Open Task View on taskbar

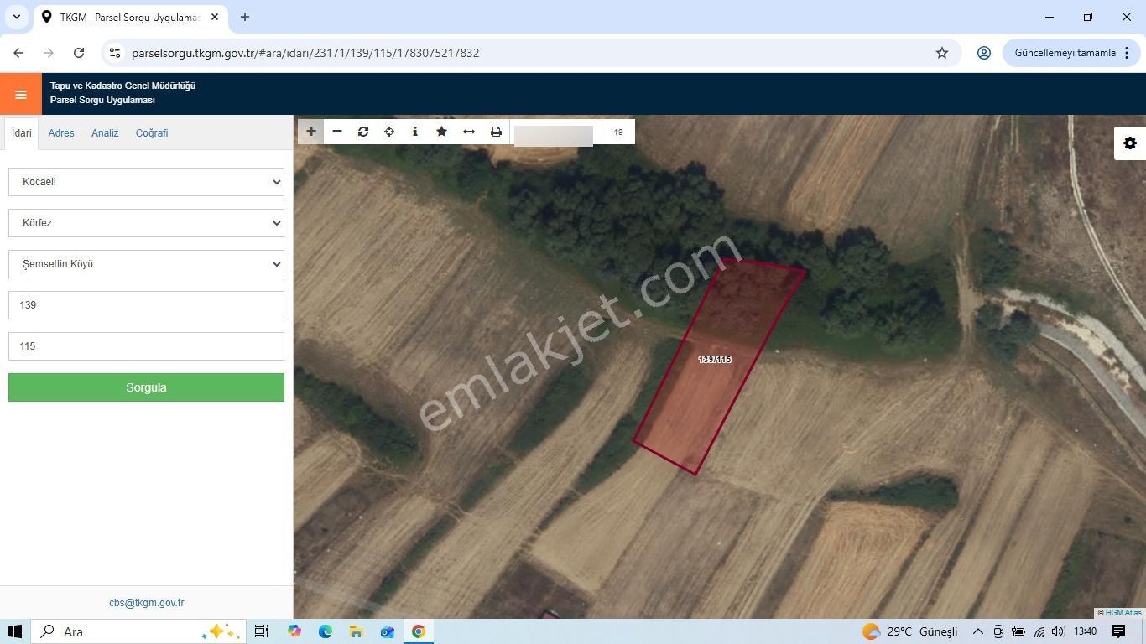[262, 631]
